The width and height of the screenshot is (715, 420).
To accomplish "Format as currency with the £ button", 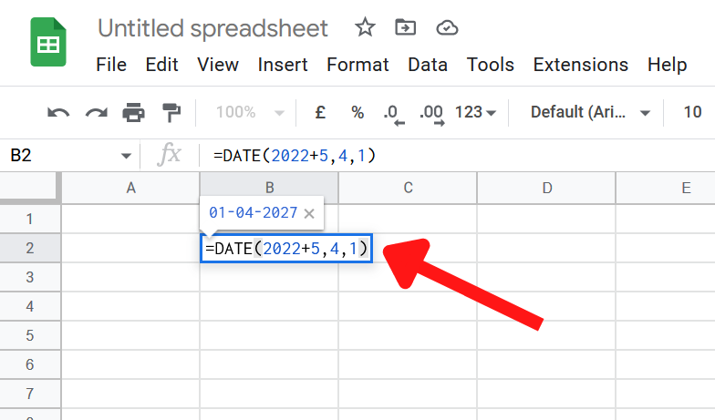I will pos(320,112).
